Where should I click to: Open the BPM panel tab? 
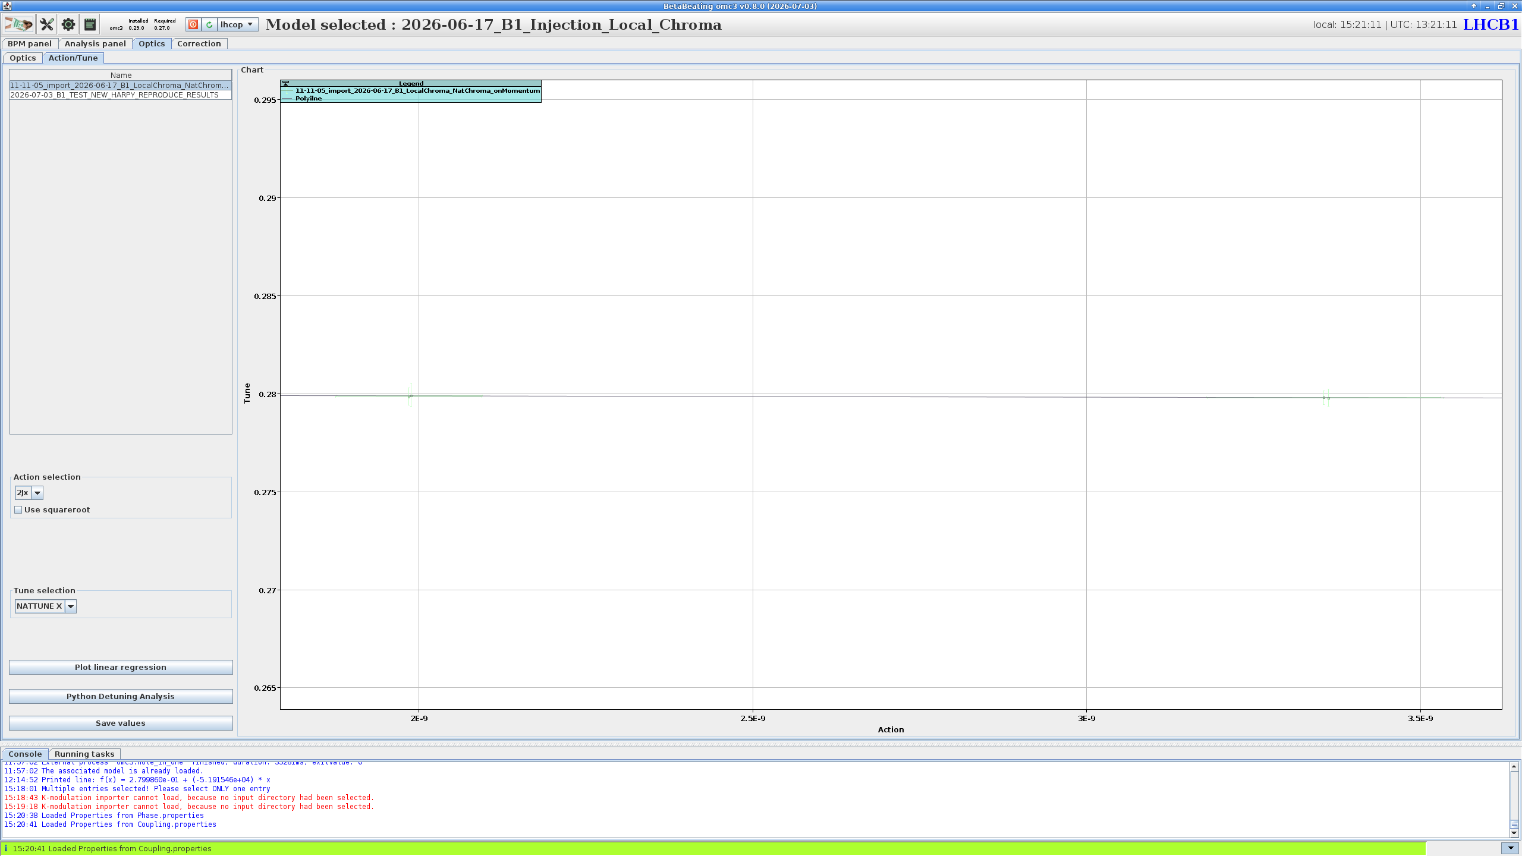[x=30, y=43]
